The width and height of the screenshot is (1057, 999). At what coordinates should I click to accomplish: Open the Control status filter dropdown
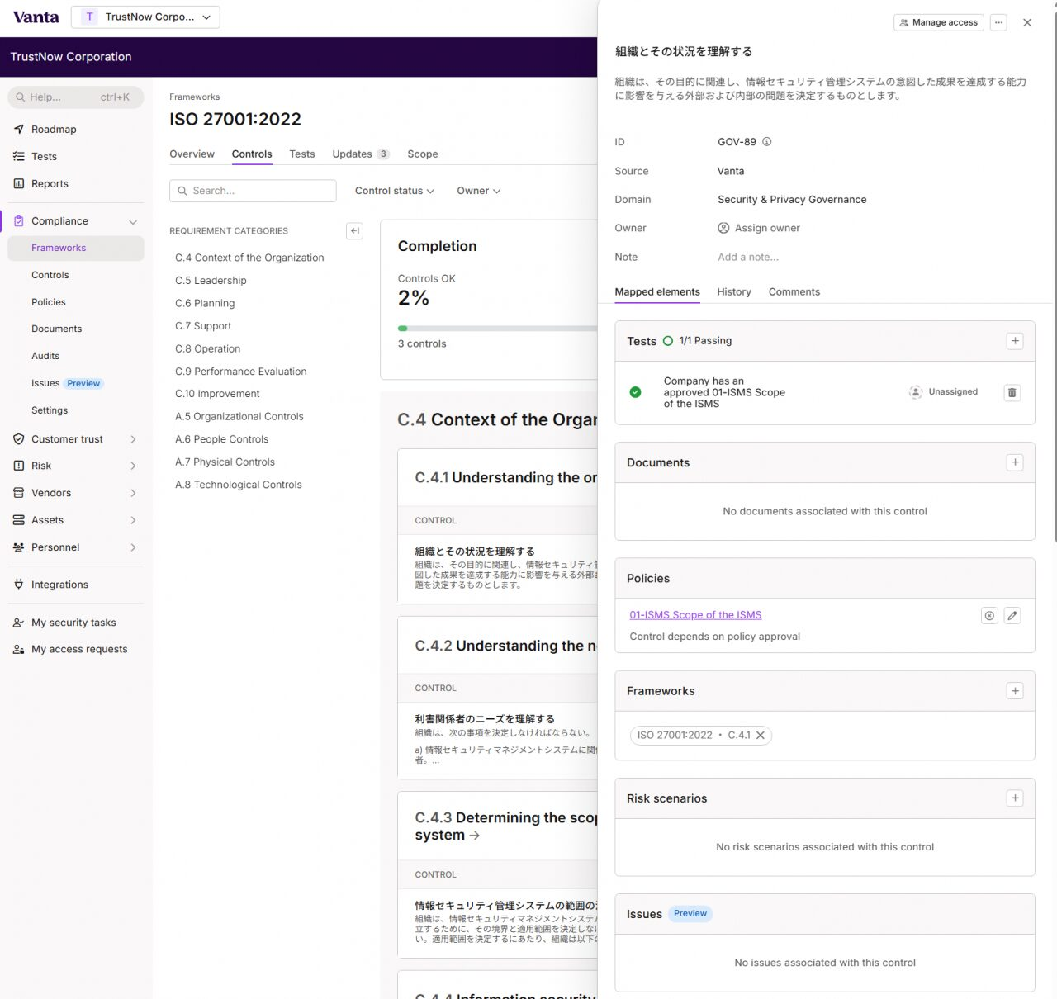pos(395,191)
